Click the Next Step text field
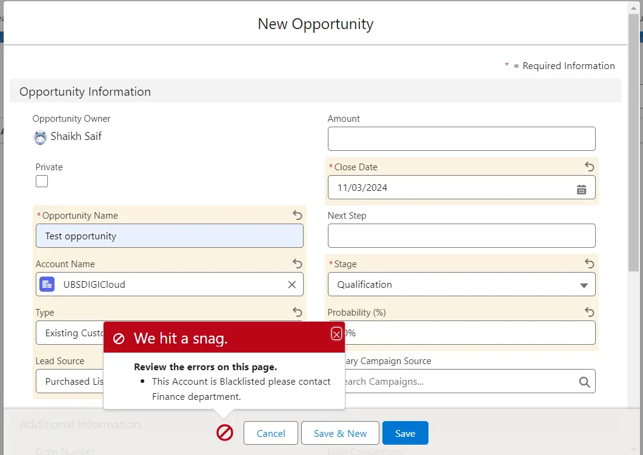Image resolution: width=643 pixels, height=455 pixels. tap(461, 236)
